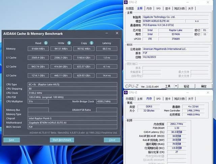Click the 验证 button in CPU-Z

[186, 86]
